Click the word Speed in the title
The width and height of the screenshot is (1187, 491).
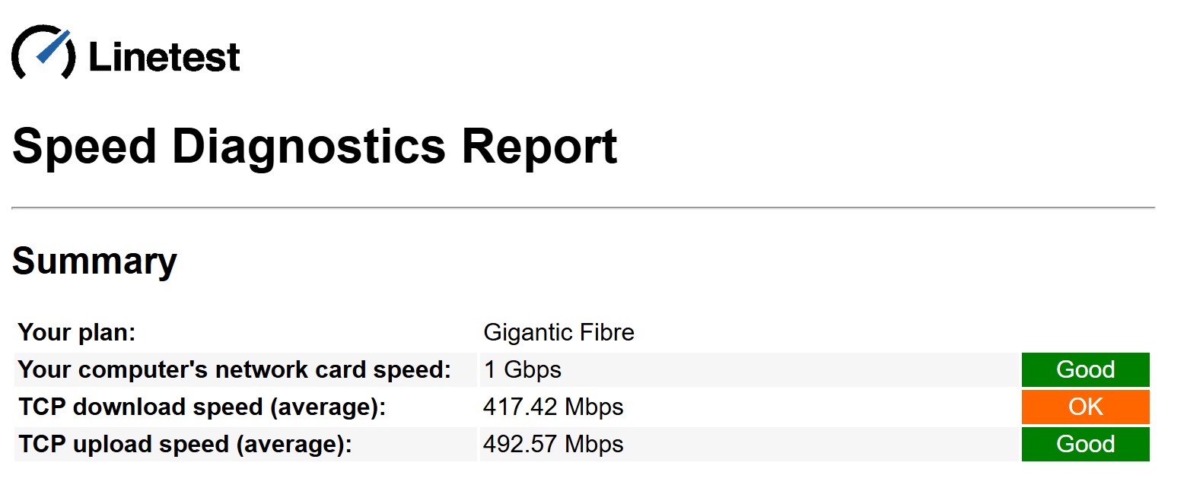click(x=84, y=148)
